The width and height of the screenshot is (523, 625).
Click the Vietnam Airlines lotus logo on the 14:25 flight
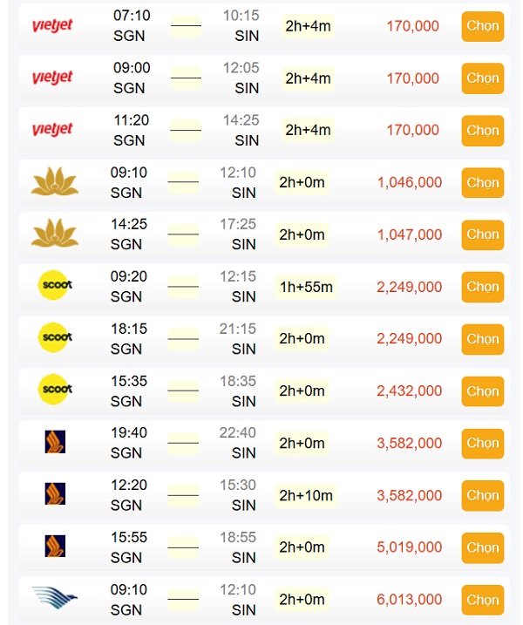(55, 233)
